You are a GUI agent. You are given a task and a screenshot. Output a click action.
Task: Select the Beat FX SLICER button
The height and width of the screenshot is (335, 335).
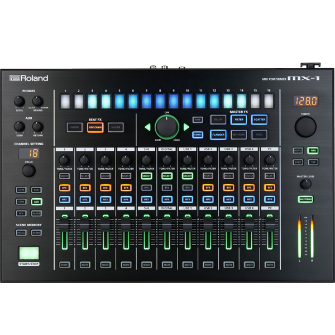tap(116, 127)
